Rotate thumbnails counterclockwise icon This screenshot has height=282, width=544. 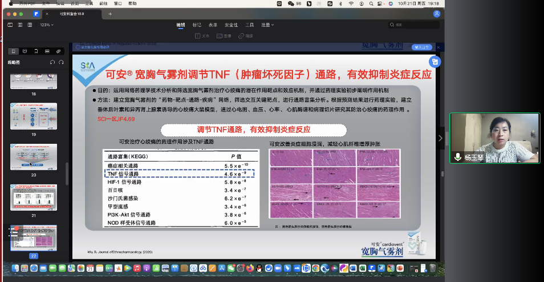coord(52,63)
